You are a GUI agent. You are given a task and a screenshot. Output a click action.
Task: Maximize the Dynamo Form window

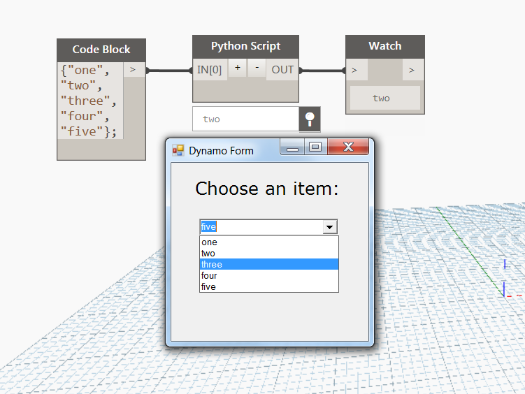click(x=315, y=147)
